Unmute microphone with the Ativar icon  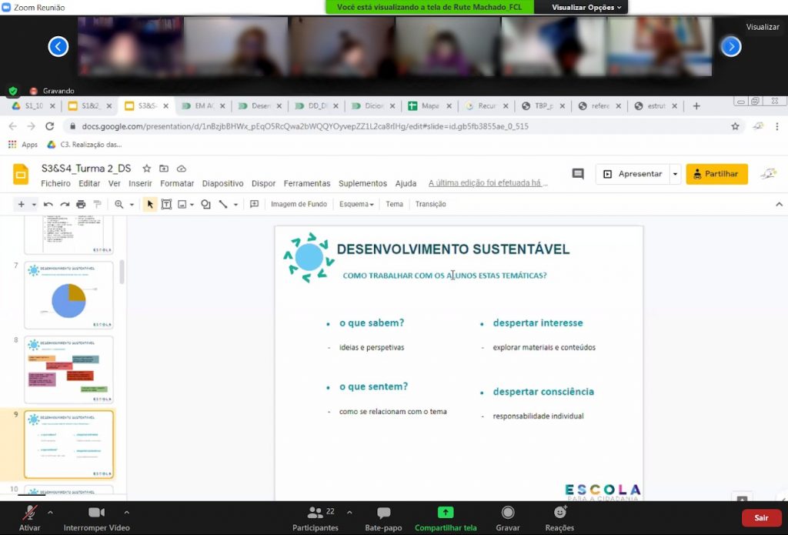[x=30, y=513]
